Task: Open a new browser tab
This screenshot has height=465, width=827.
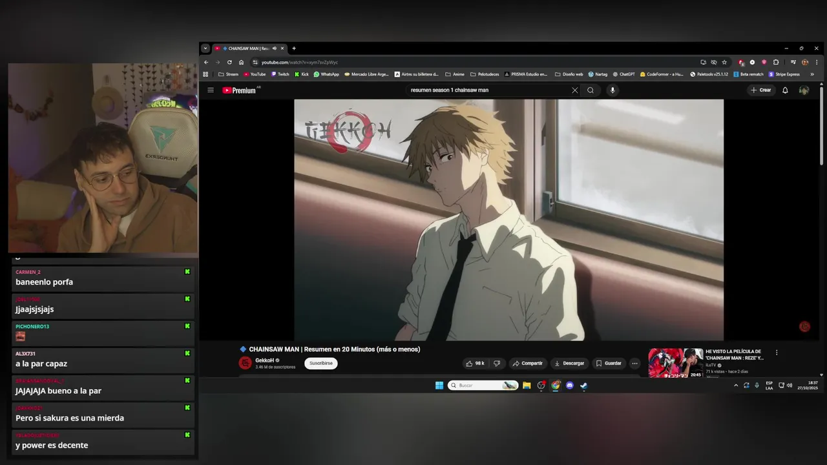Action: tap(294, 48)
